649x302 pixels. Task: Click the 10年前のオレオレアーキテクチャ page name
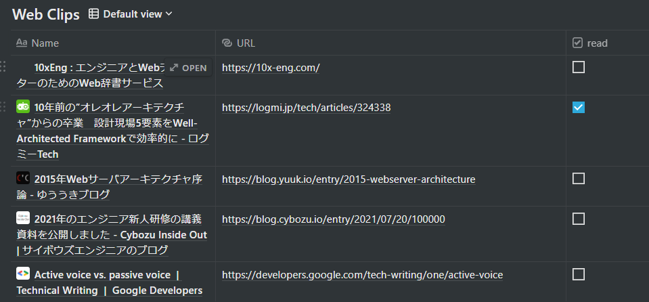(x=112, y=131)
